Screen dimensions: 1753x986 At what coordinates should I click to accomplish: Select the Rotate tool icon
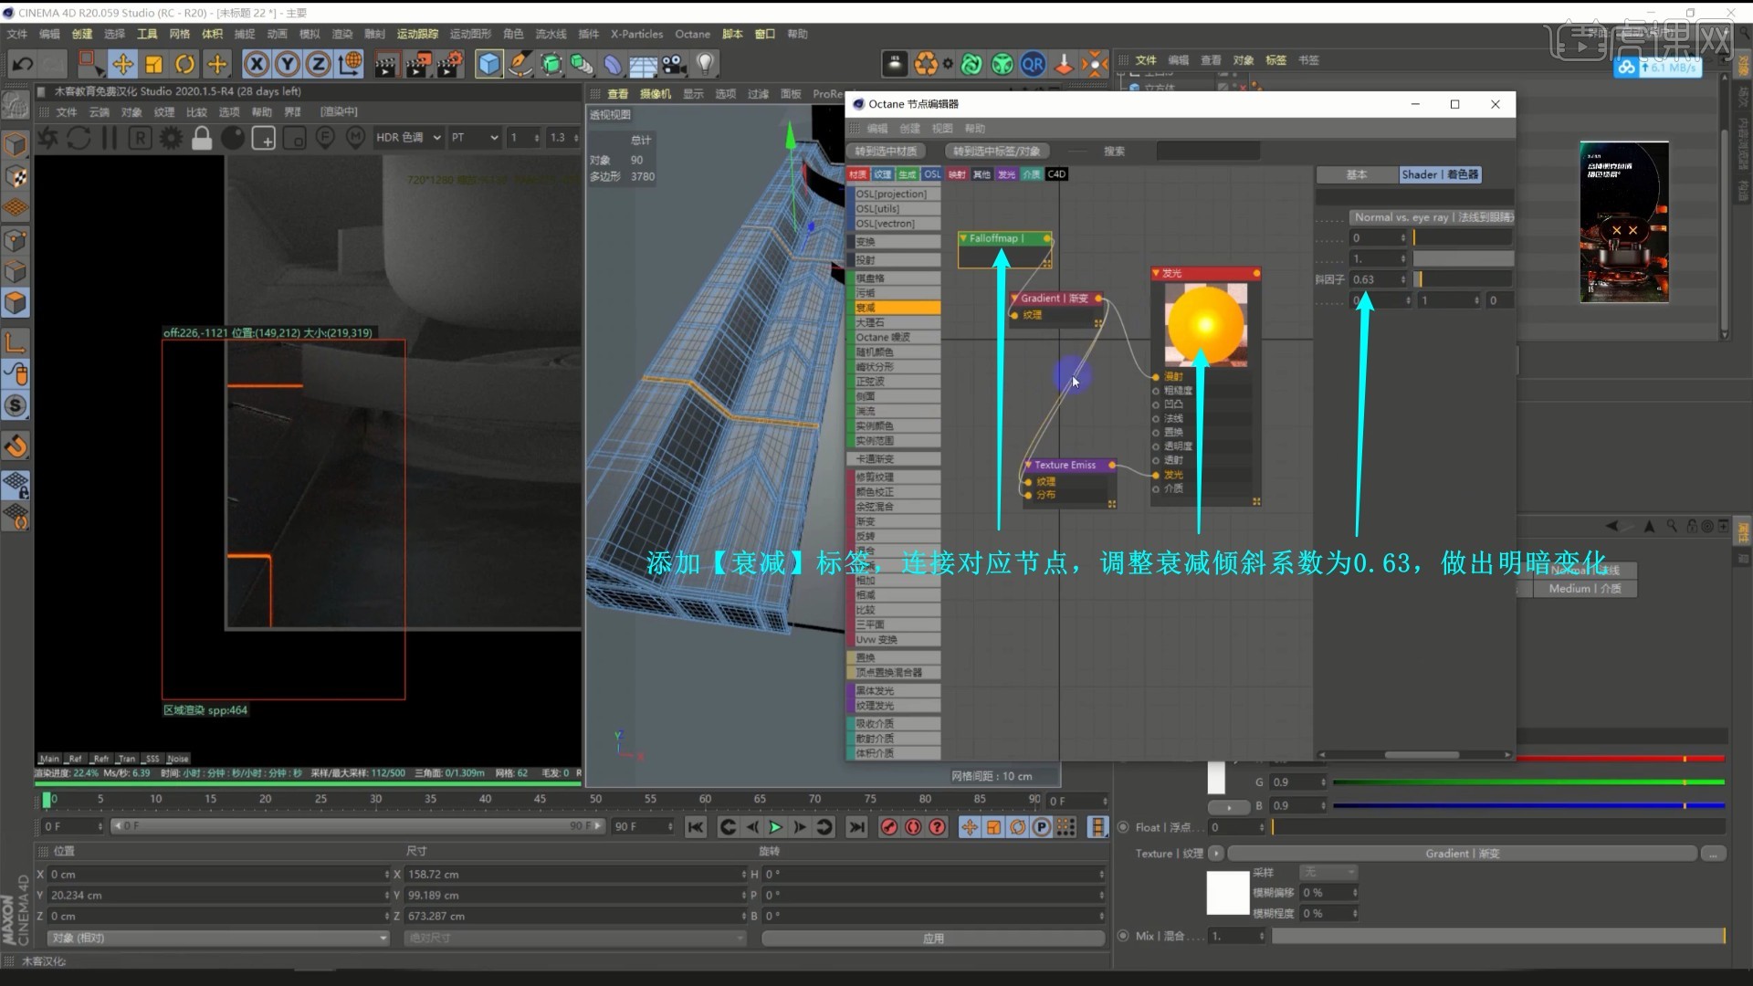coord(185,64)
